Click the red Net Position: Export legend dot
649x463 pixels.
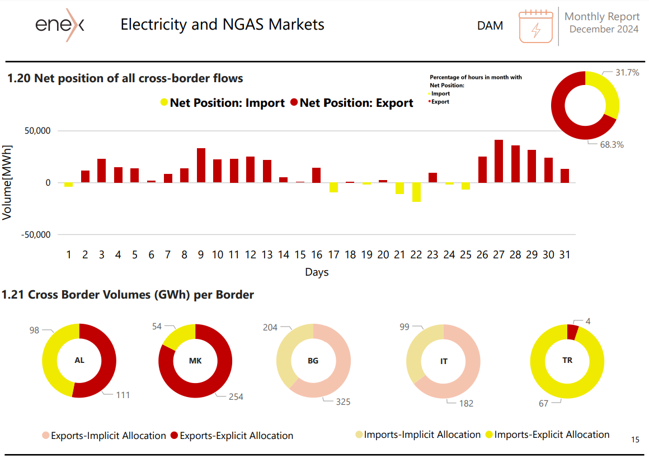point(294,102)
